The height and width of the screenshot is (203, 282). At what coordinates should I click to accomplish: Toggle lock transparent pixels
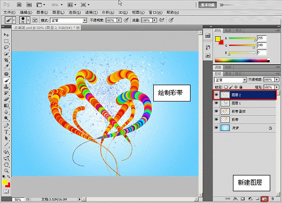click(226, 87)
